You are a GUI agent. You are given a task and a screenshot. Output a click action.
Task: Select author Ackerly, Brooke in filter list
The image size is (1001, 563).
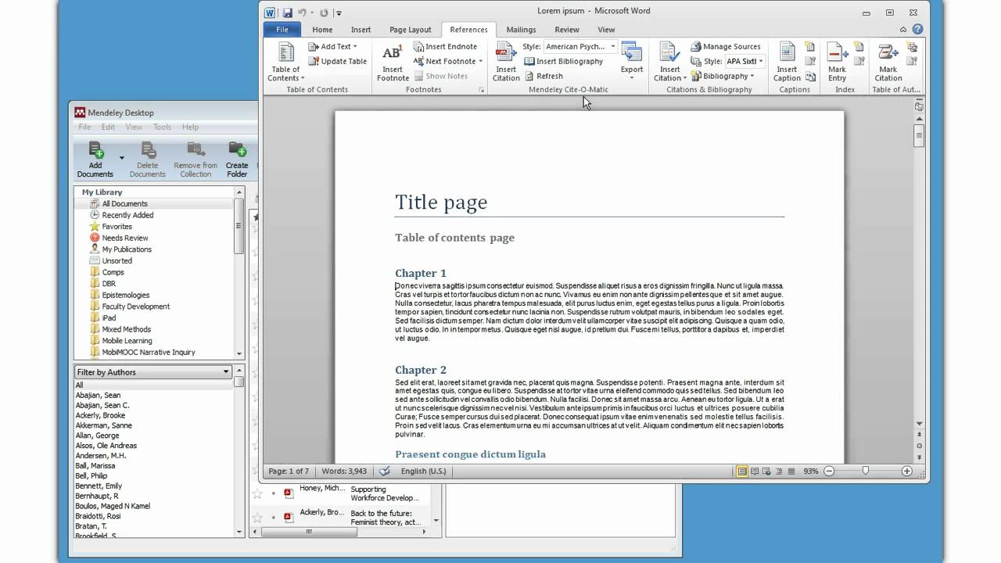[x=100, y=415]
